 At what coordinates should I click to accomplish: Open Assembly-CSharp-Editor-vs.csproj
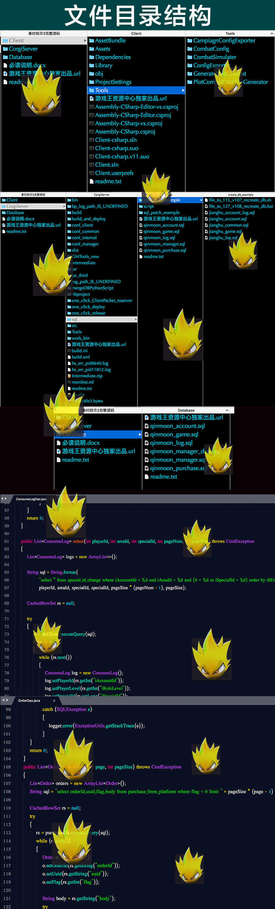click(x=136, y=107)
